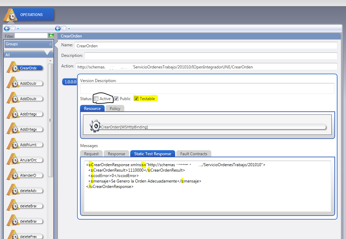The width and height of the screenshot is (346, 239).
Task: Open the Fault Contracts tab
Action: pyautogui.click(x=194, y=154)
